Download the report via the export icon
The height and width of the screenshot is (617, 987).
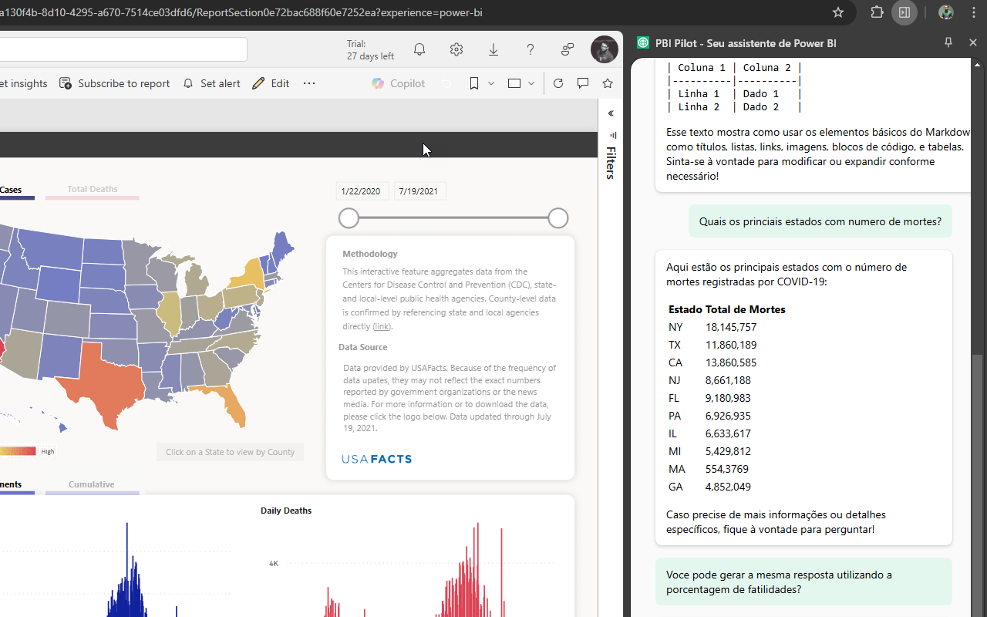coord(493,49)
